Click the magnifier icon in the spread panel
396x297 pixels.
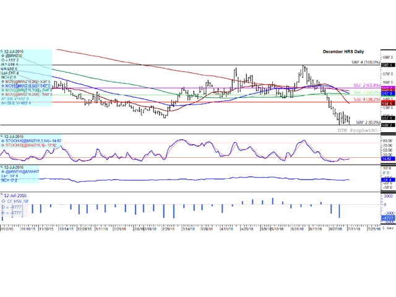[2, 167]
